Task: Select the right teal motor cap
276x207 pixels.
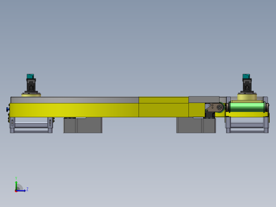Action: [x=246, y=76]
